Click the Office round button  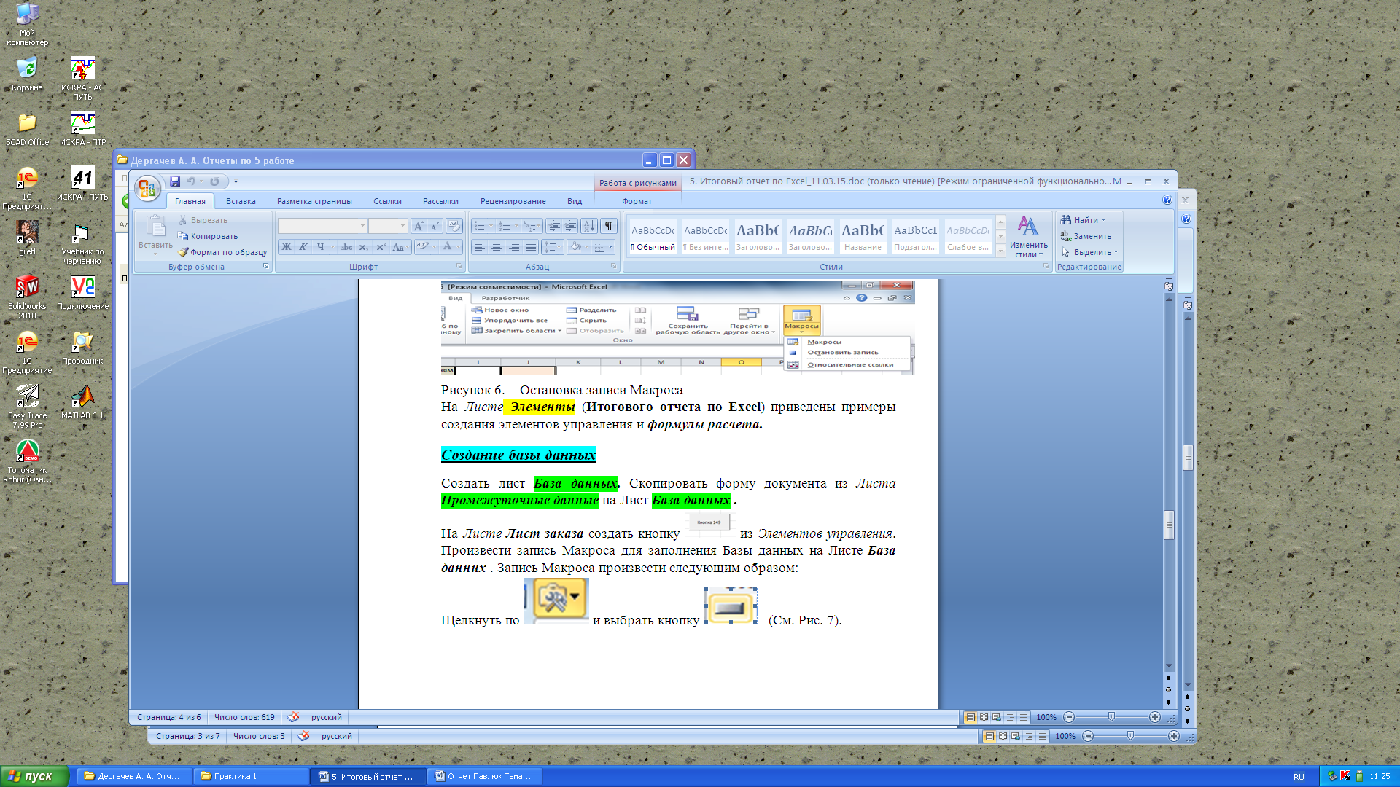click(x=147, y=188)
